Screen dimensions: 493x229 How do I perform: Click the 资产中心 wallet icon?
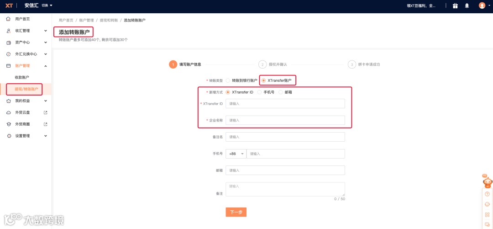click(9, 42)
